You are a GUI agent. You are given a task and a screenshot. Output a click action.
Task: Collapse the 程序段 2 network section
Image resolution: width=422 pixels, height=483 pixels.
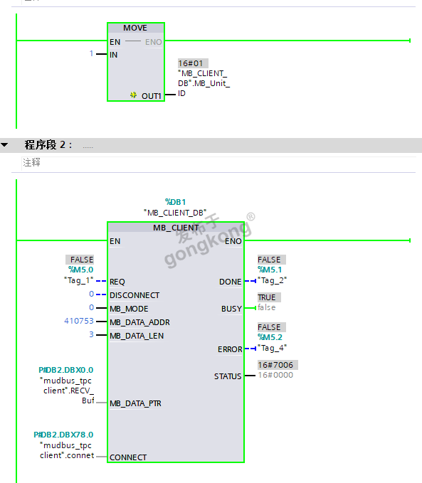4,144
